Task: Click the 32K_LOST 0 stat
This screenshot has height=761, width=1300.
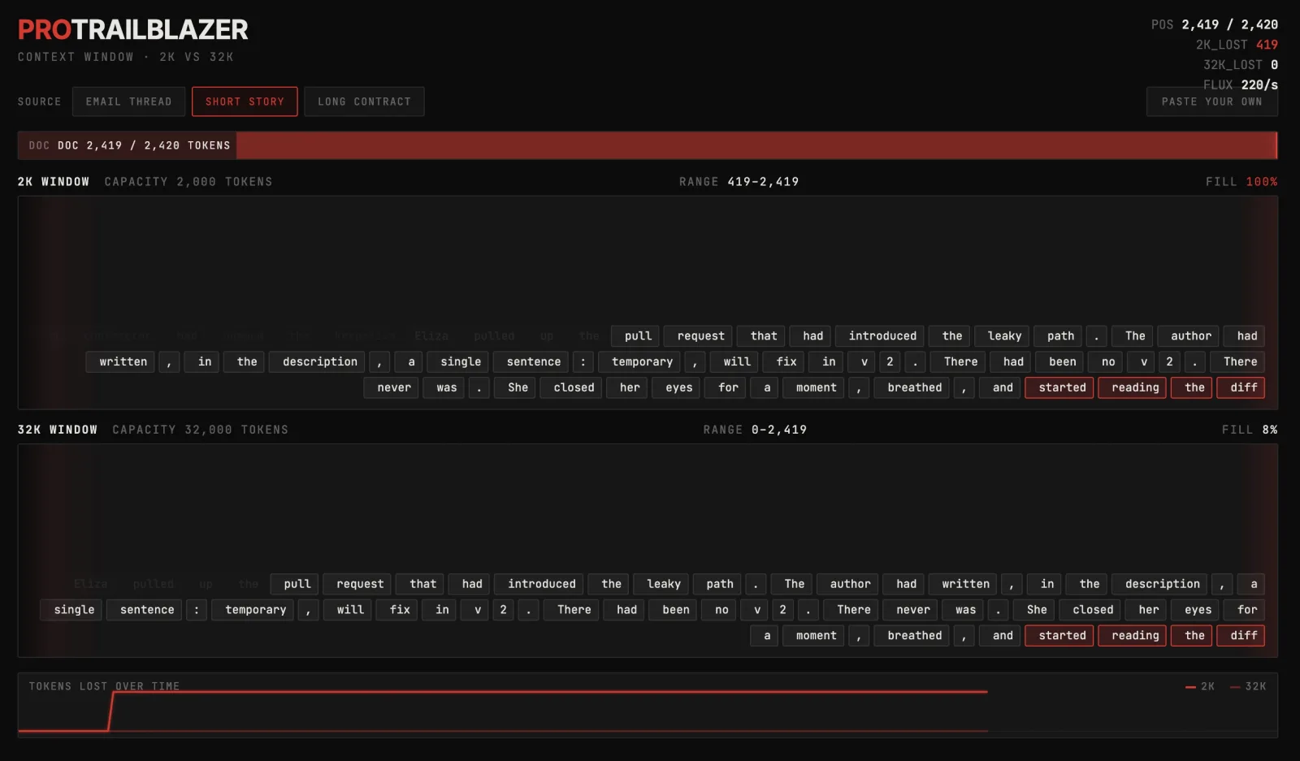Action: click(x=1240, y=65)
